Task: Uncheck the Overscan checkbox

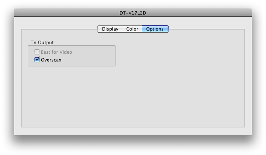Action: click(37, 60)
